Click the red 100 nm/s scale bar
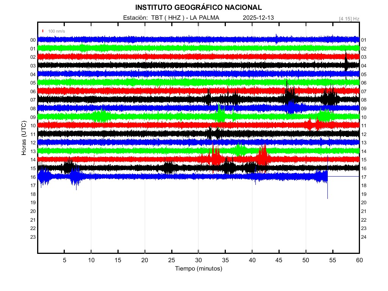Image resolution: width=388 pixels, height=291 pixels. (x=43, y=31)
